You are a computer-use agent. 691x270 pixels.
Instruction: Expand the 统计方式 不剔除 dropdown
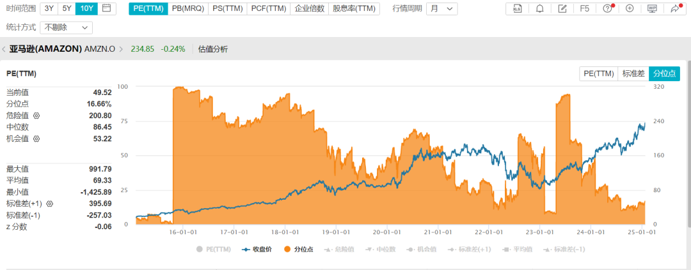(66, 28)
